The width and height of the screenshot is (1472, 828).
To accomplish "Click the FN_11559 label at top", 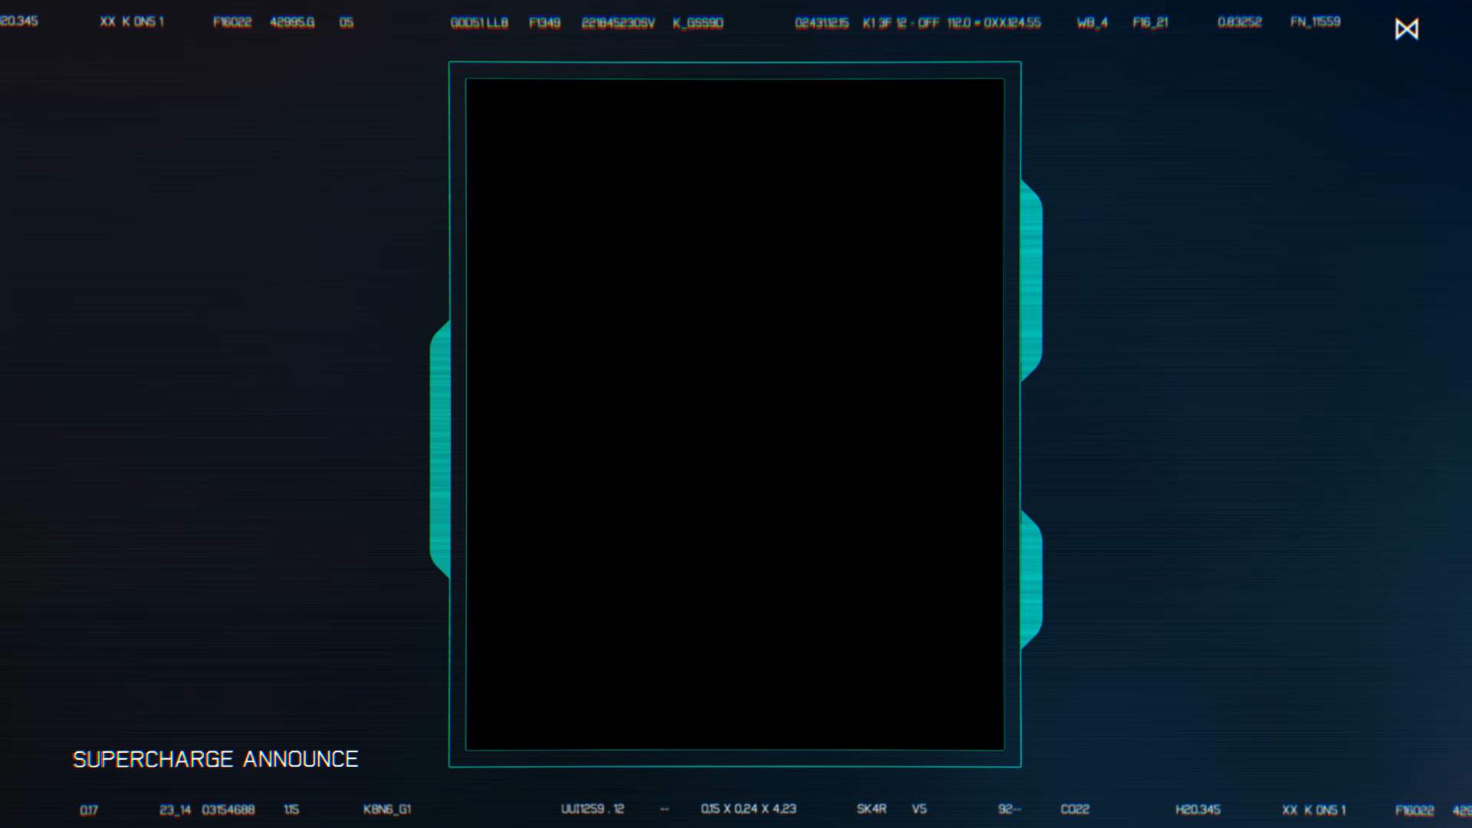I will [x=1315, y=21].
